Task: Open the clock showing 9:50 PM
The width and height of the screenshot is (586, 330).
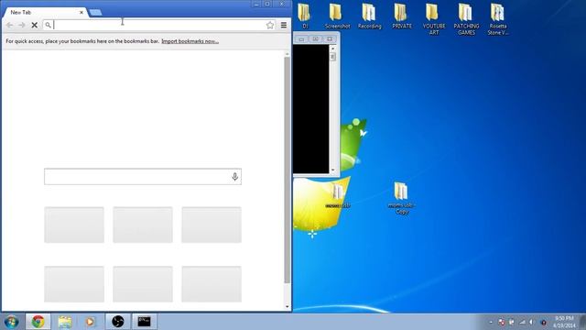Action: pyautogui.click(x=564, y=322)
